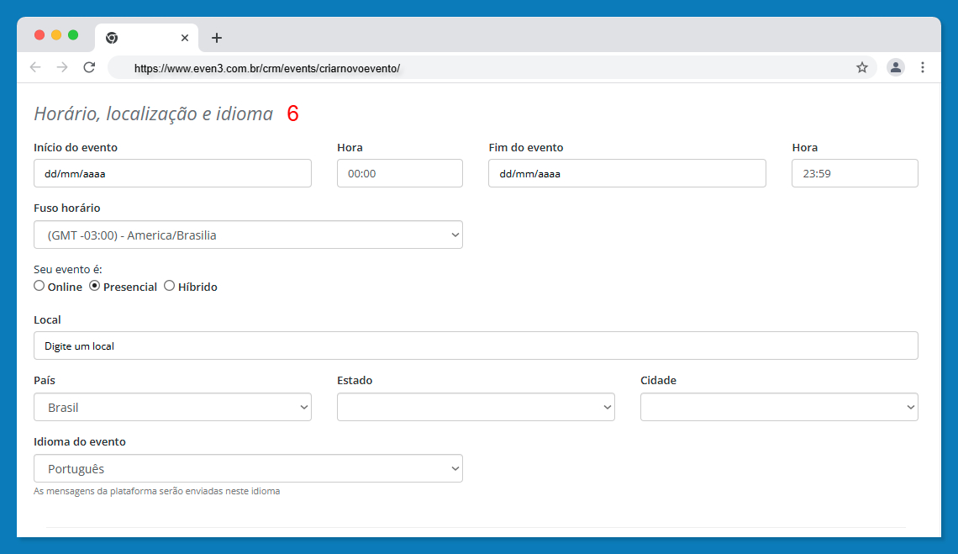958x554 pixels.
Task: Focus the Local text field
Action: click(x=476, y=346)
